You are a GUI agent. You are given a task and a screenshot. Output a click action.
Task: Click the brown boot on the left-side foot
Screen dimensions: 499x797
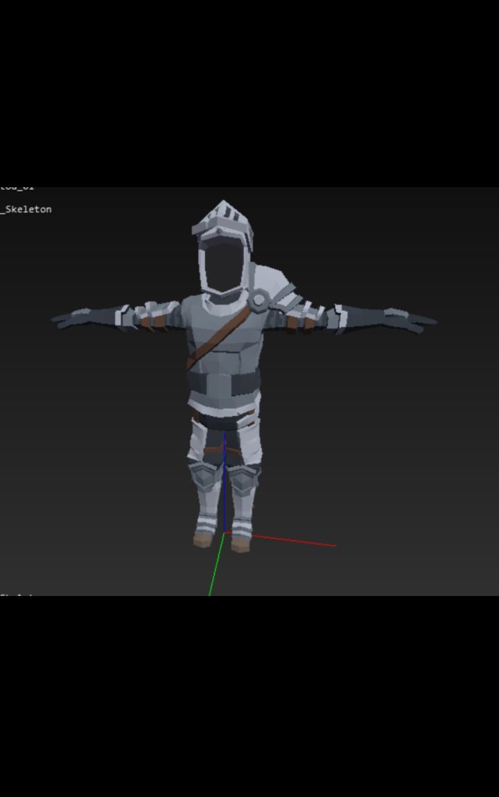pos(203,540)
